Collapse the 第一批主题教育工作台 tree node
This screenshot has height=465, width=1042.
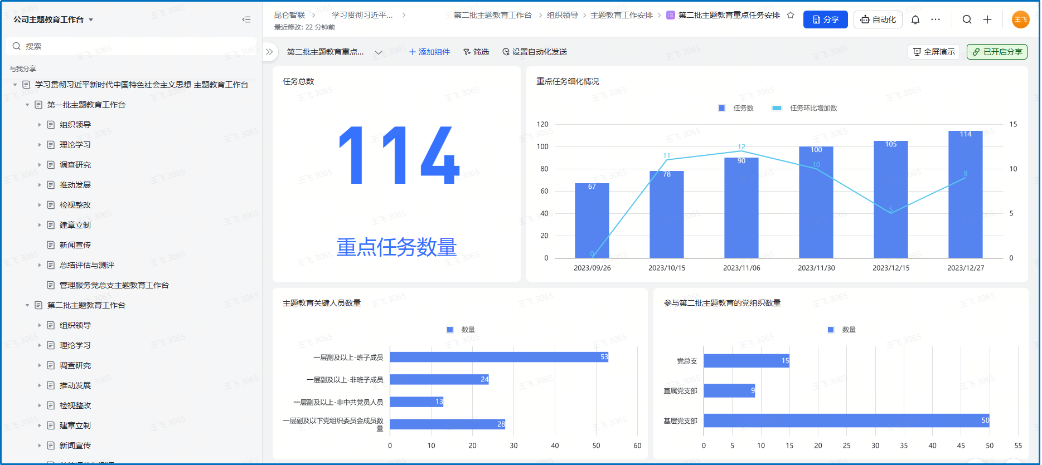click(27, 105)
